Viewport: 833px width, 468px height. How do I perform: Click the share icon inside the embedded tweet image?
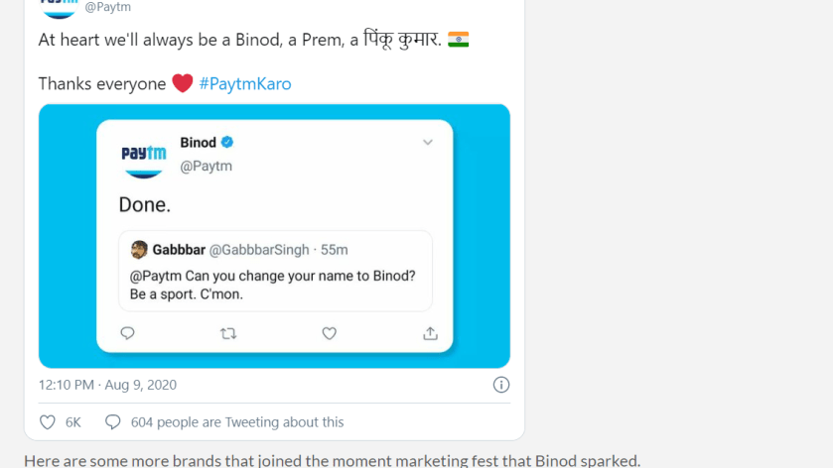(x=430, y=333)
